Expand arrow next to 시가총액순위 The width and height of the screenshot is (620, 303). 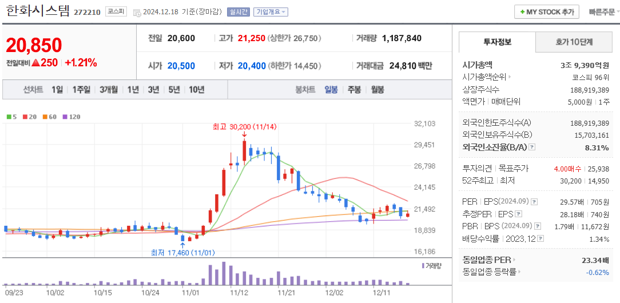pyautogui.click(x=509, y=77)
